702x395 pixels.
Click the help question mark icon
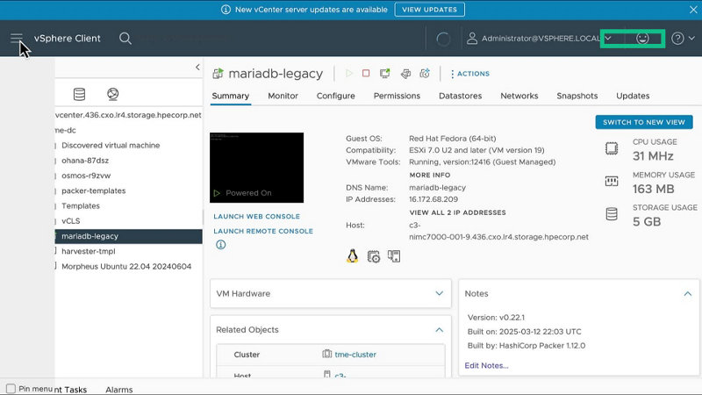point(677,39)
